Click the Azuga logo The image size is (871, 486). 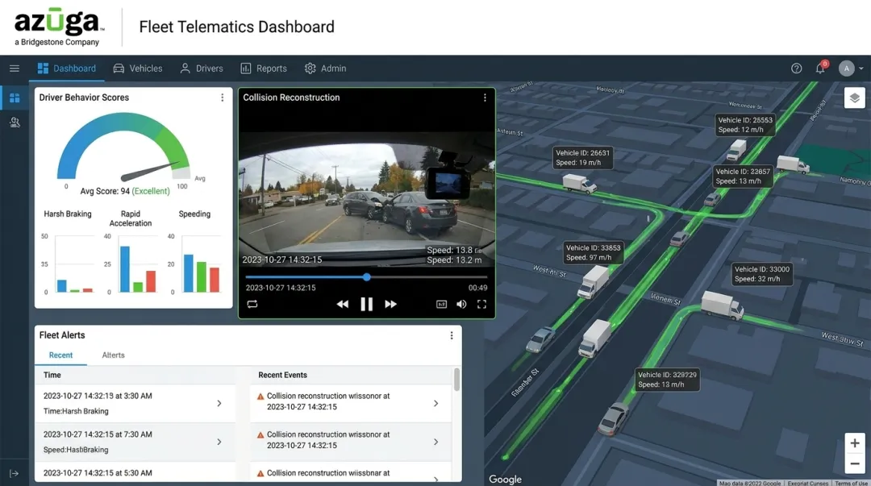click(58, 27)
